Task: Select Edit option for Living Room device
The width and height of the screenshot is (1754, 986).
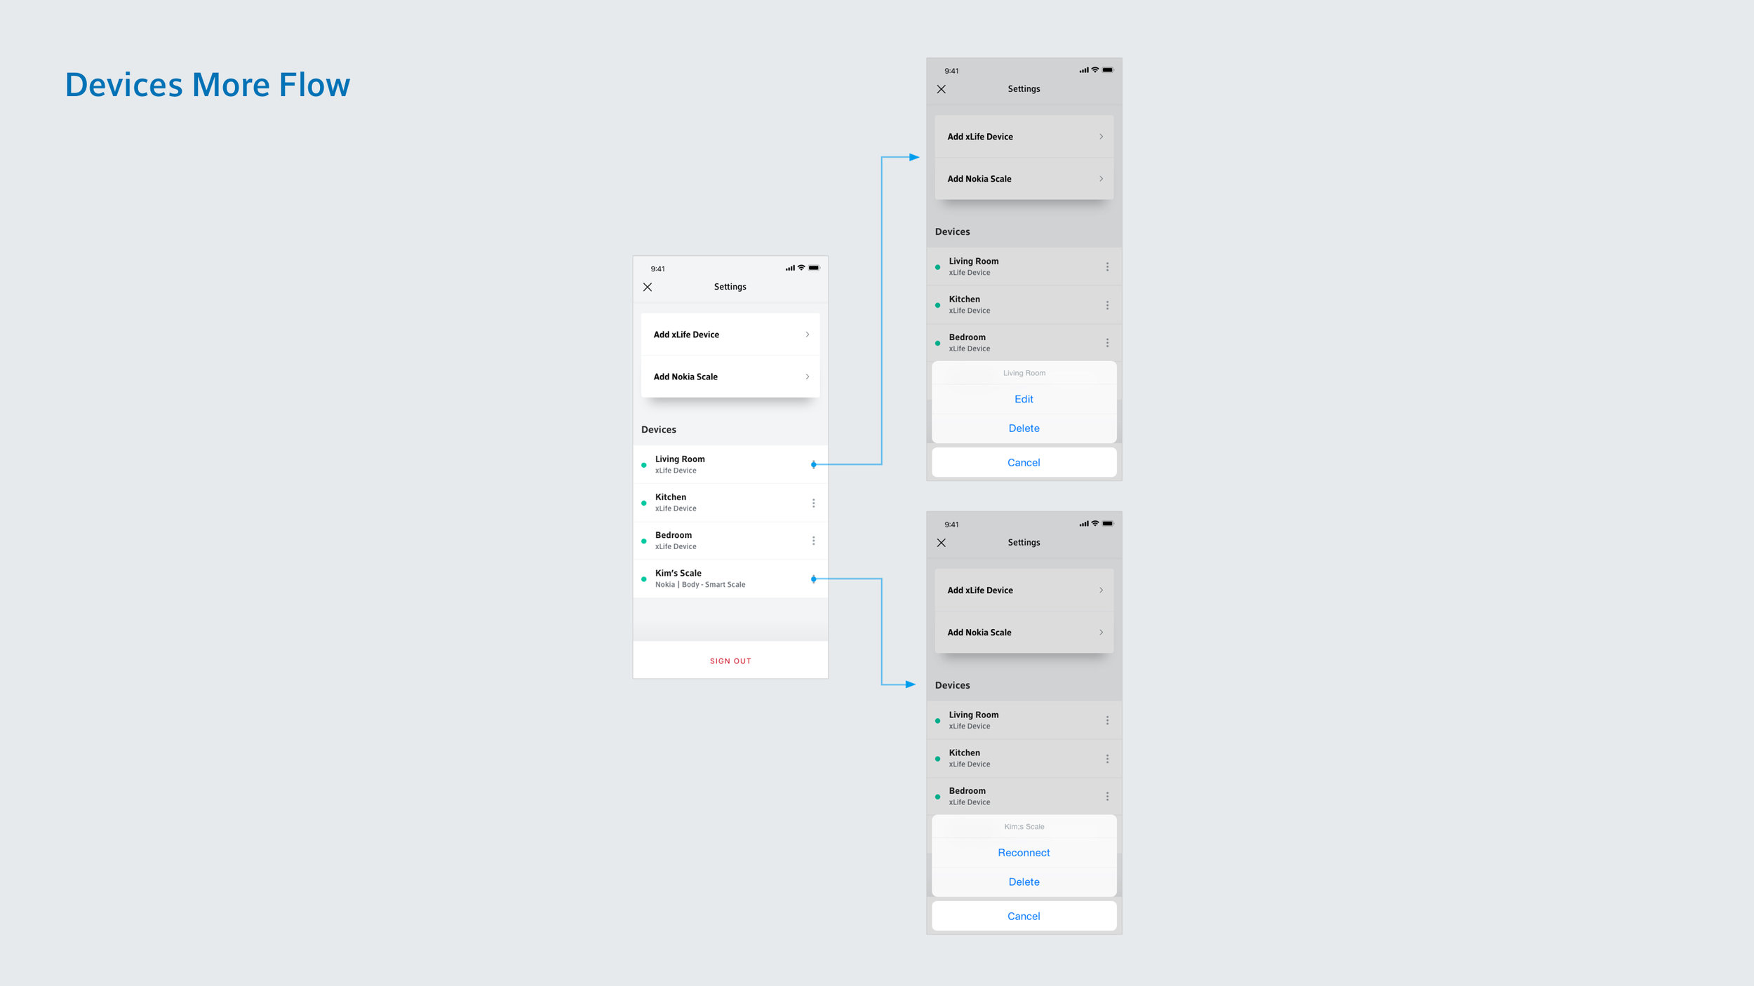Action: (1024, 398)
